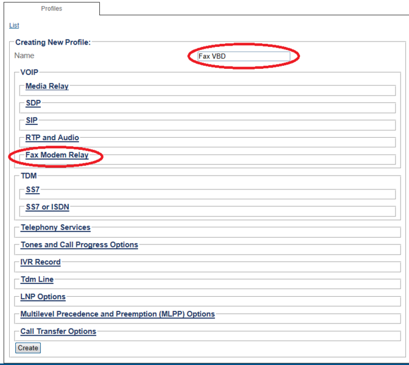Switch to the Profiles tab
This screenshot has width=409, height=365.
(x=51, y=9)
